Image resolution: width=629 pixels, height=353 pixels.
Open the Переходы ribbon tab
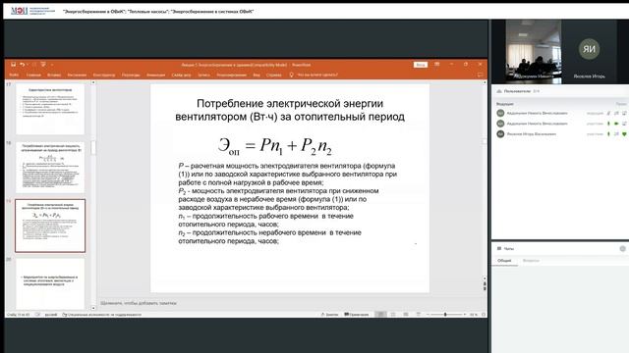coord(131,75)
